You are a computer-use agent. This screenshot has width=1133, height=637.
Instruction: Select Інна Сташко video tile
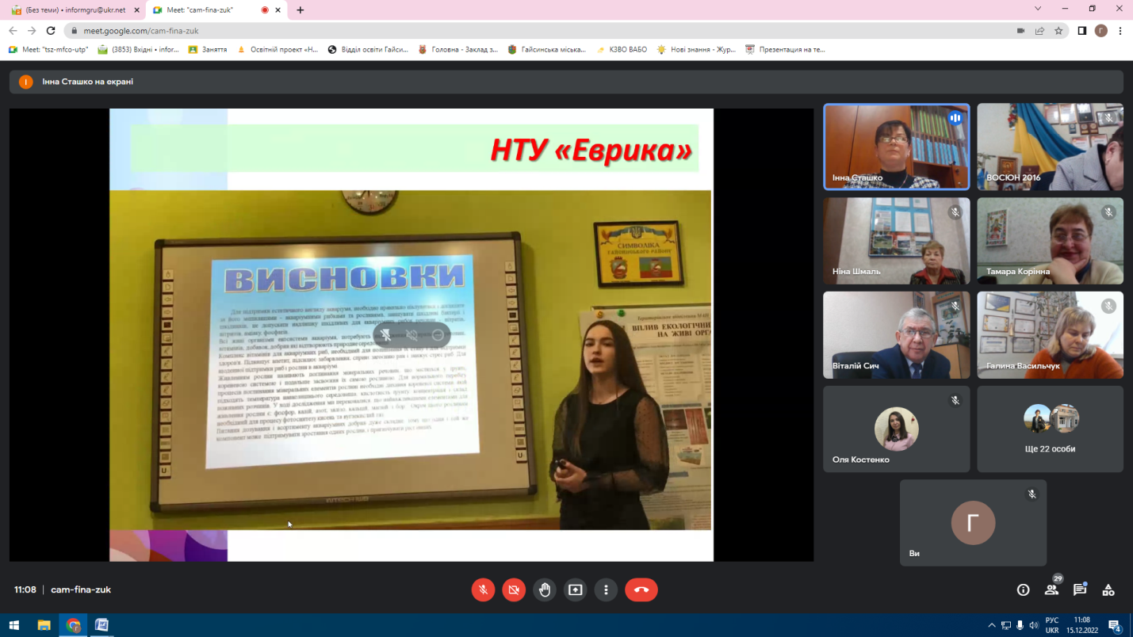click(896, 147)
